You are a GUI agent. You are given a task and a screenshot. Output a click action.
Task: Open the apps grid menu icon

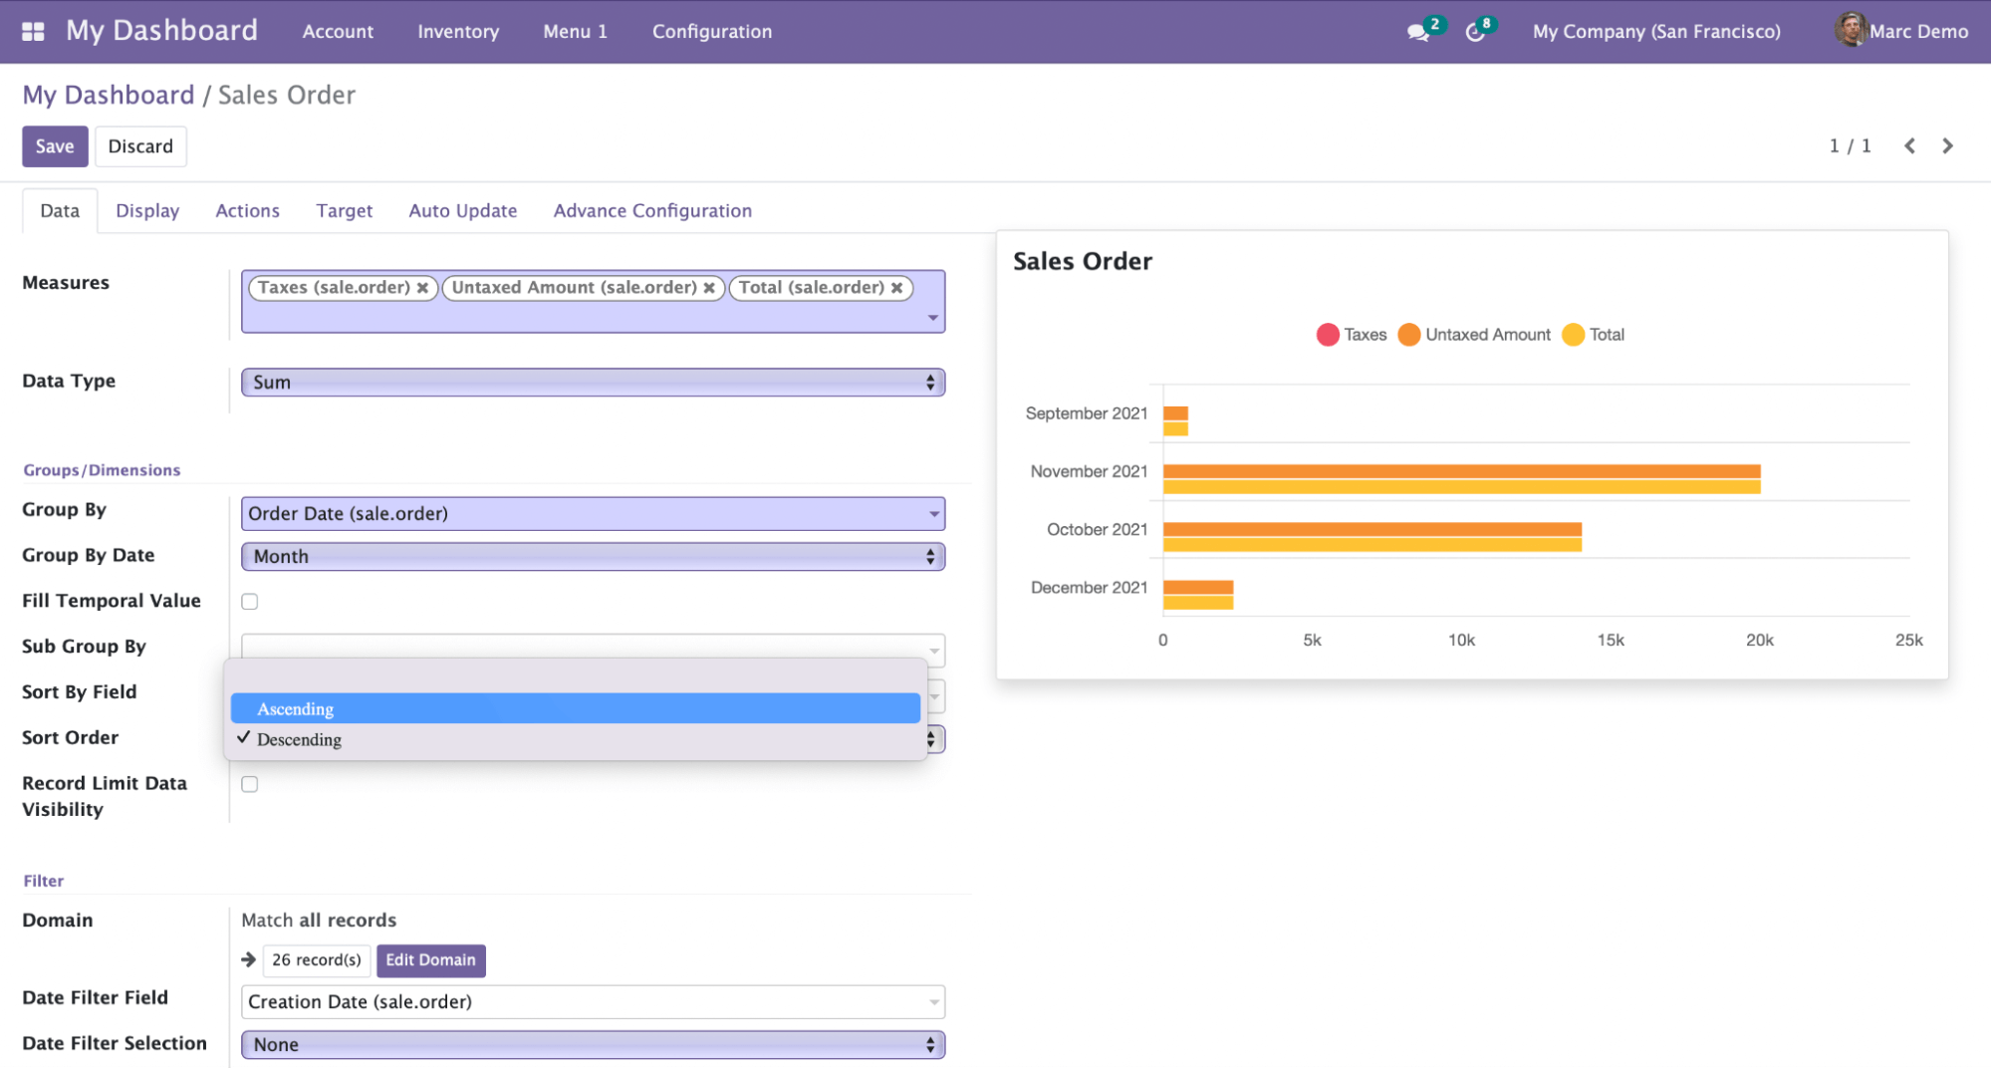tap(33, 31)
